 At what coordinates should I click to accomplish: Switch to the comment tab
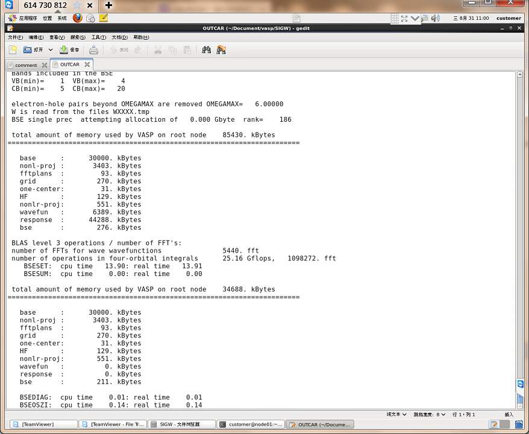[x=26, y=65]
